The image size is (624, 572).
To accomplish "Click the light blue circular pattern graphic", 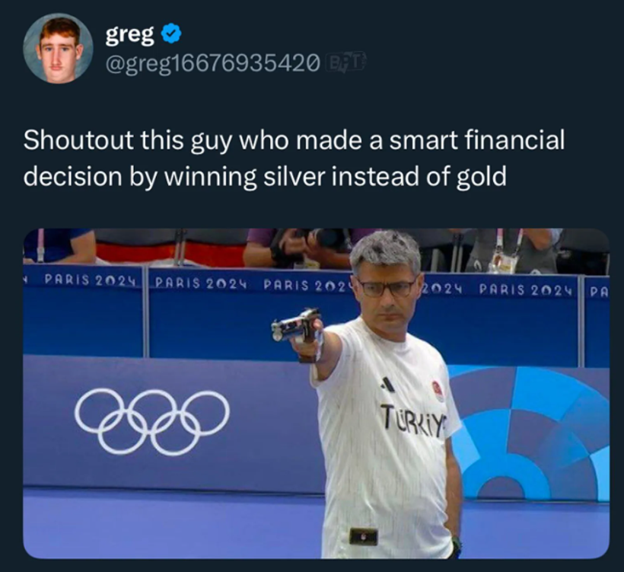I will pos(530,433).
